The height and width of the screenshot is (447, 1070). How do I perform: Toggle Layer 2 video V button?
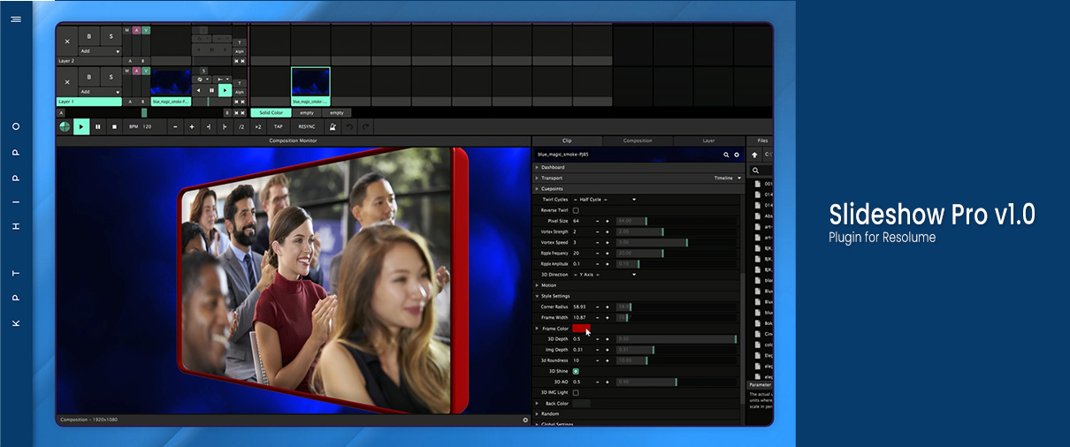point(146,30)
